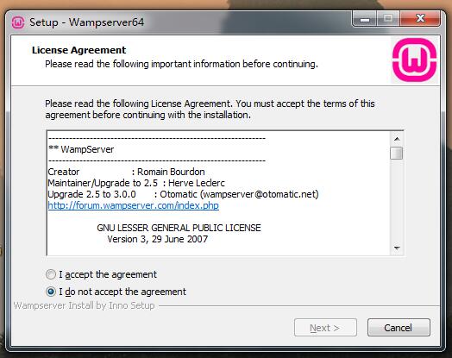Click the empty scrollbar track below the thumb
452x358 pixels.
(397, 200)
